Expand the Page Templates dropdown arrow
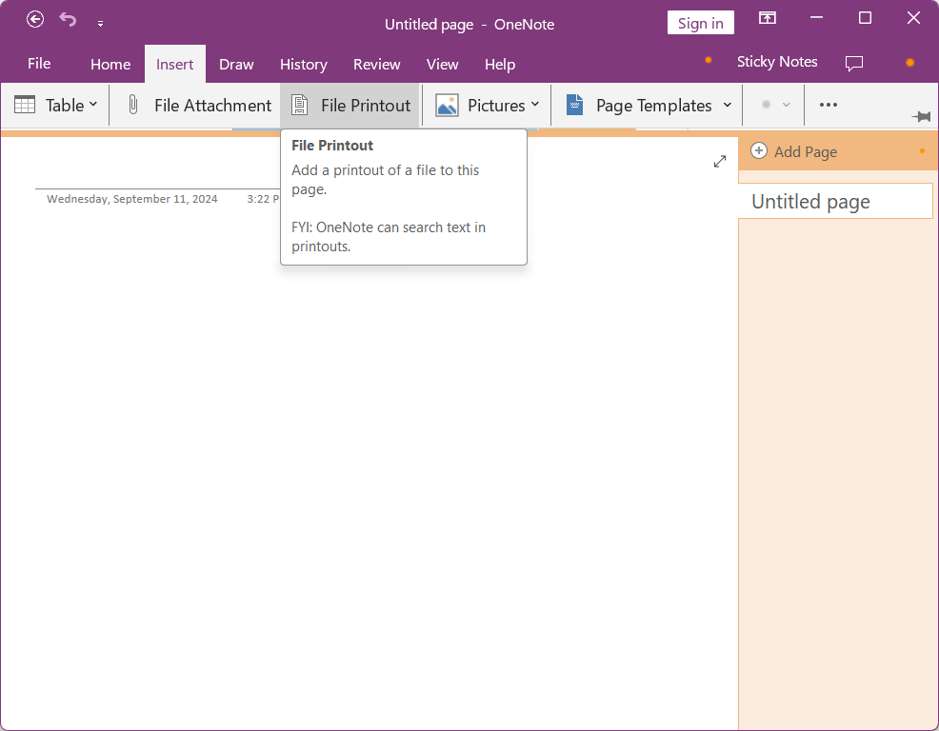Screen dimensions: 939x731 (x=727, y=105)
